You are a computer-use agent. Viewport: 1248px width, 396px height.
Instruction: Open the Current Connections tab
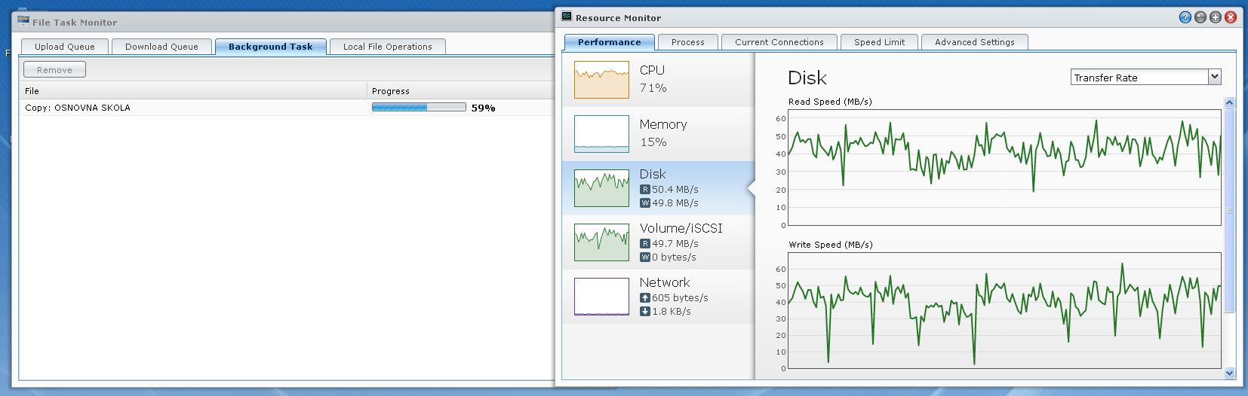click(779, 42)
